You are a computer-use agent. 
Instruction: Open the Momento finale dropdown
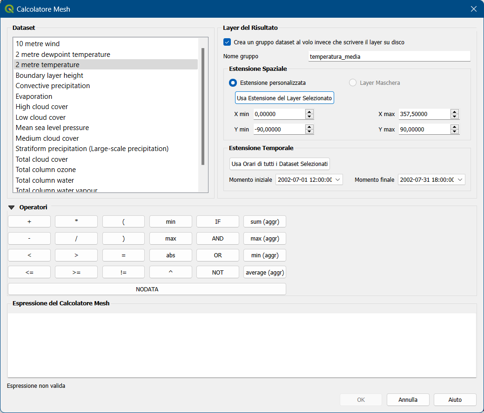(431, 179)
